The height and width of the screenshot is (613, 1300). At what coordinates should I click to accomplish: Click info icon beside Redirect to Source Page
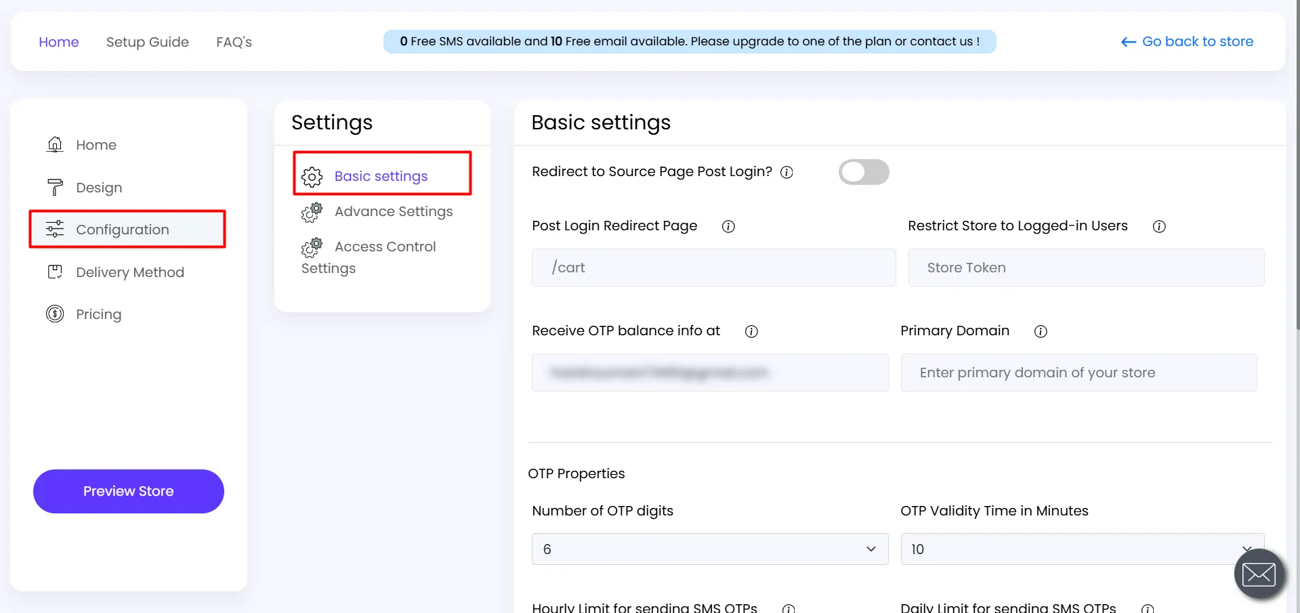pos(787,172)
